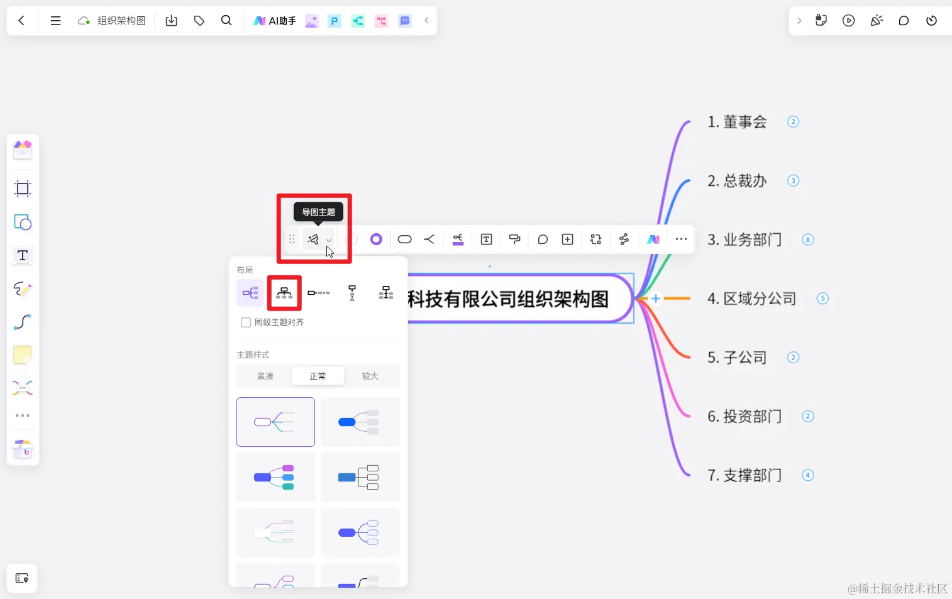The width and height of the screenshot is (952, 599).
Task: Select the 较大 theme style option
Action: (x=370, y=375)
